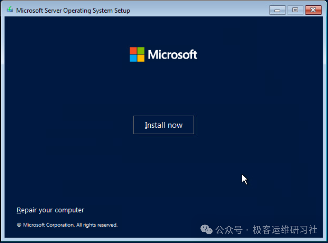Click the Install now button
328x243 pixels.
click(x=164, y=125)
